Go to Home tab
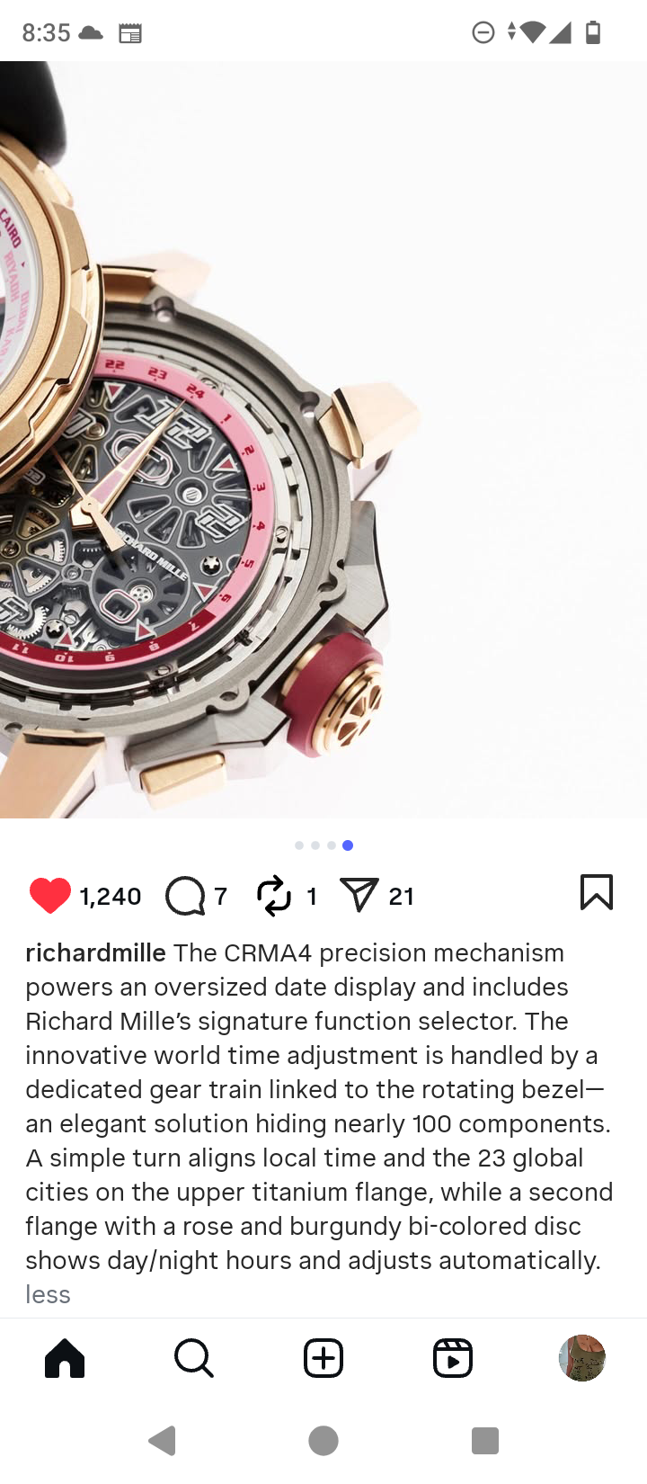 (65, 1358)
